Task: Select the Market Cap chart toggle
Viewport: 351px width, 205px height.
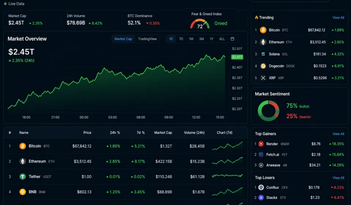Action: click(123, 39)
